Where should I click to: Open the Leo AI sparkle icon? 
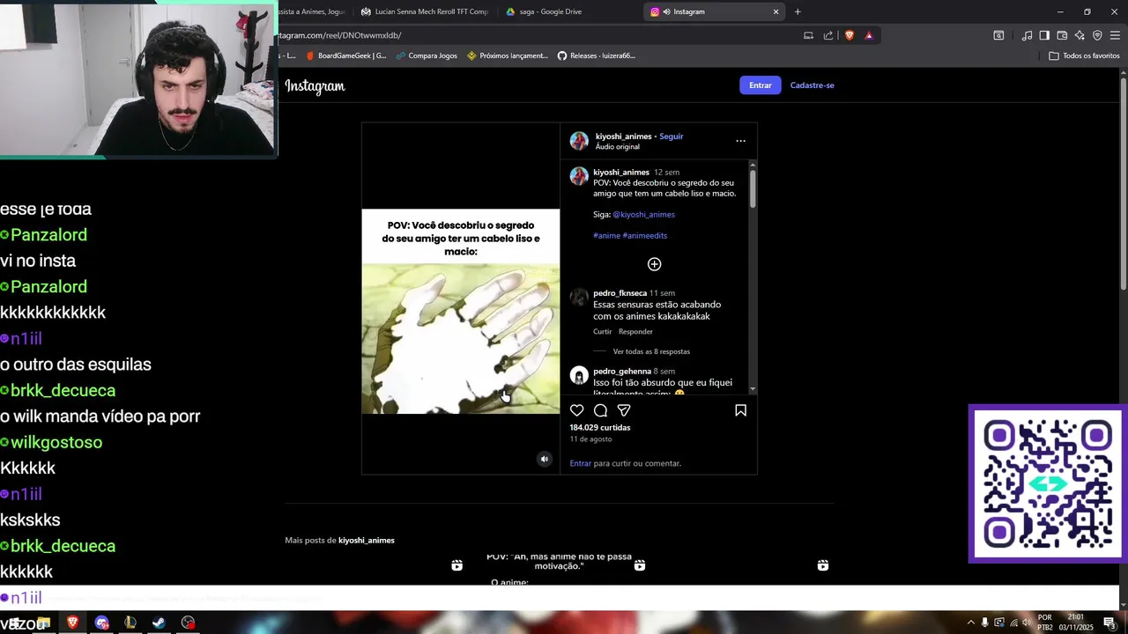point(1080,35)
